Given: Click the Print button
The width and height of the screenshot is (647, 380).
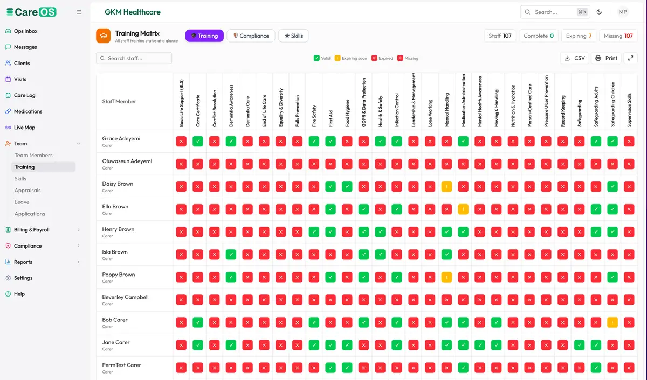Looking at the screenshot, I should pyautogui.click(x=607, y=58).
